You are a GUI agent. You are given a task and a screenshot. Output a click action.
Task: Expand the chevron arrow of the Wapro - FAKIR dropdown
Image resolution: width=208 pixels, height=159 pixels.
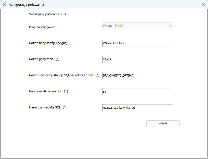click(x=170, y=26)
